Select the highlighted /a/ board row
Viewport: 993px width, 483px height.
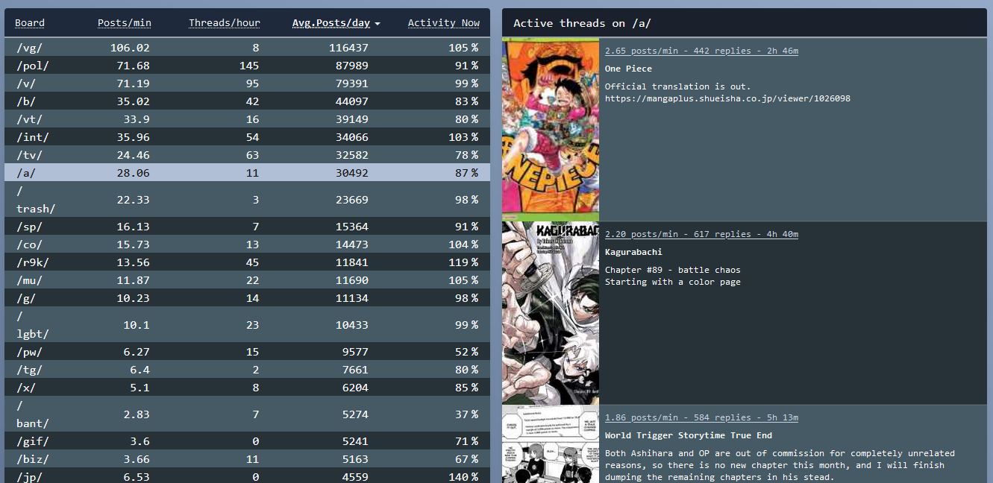tap(248, 172)
